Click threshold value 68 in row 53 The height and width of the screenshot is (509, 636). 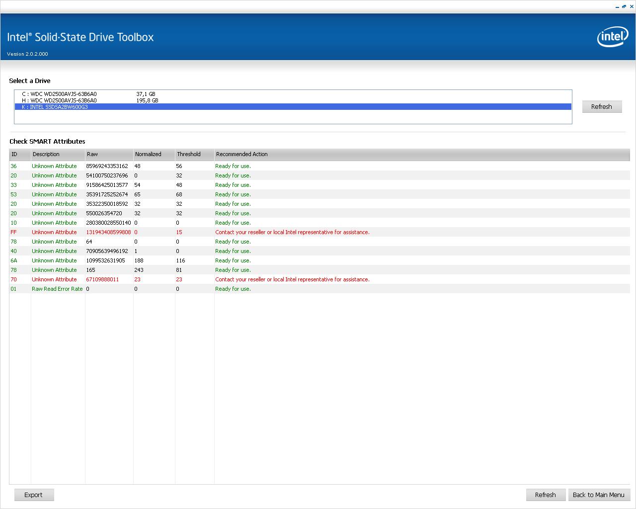179,194
